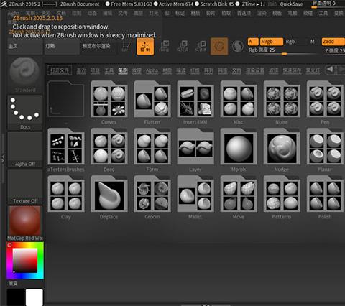This screenshot has width=345, height=306.
Task: Toggle the Mrgb mode button
Action: coord(272,42)
